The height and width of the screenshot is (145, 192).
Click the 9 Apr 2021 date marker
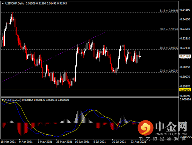click(26, 142)
